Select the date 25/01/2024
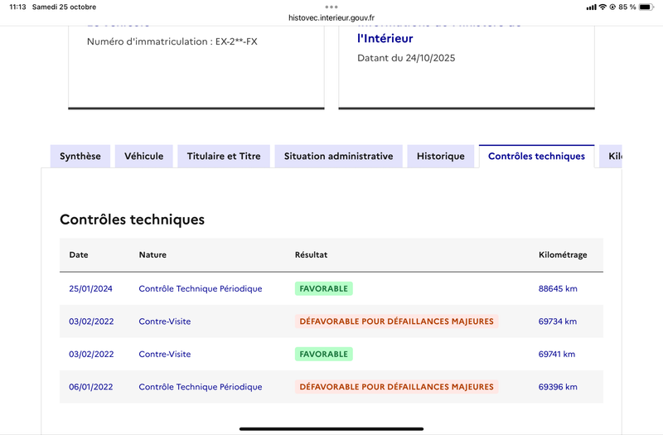663x435 pixels. pos(90,288)
